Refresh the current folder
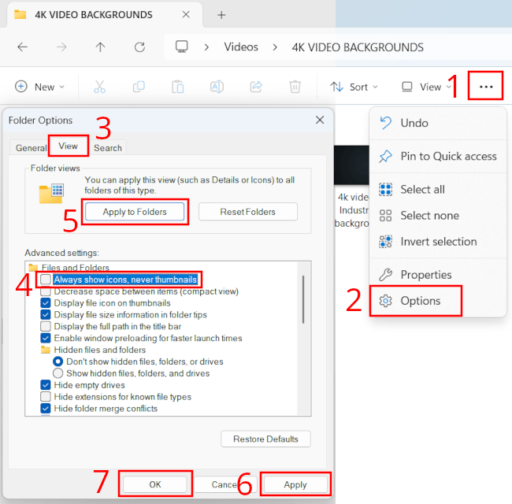The height and width of the screenshot is (504, 512). coord(139,47)
